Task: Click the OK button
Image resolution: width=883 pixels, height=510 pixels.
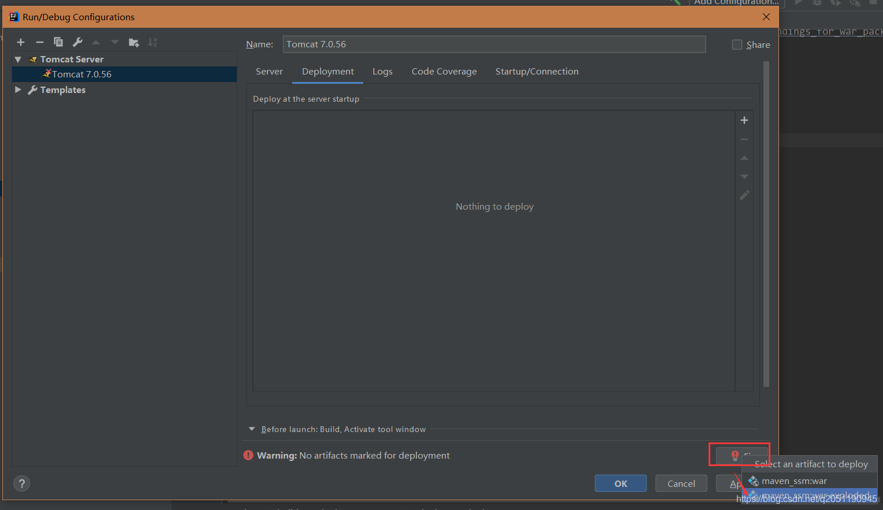Action: point(621,483)
